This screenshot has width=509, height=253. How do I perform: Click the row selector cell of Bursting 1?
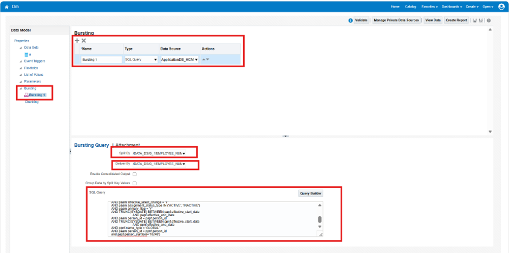[77, 60]
